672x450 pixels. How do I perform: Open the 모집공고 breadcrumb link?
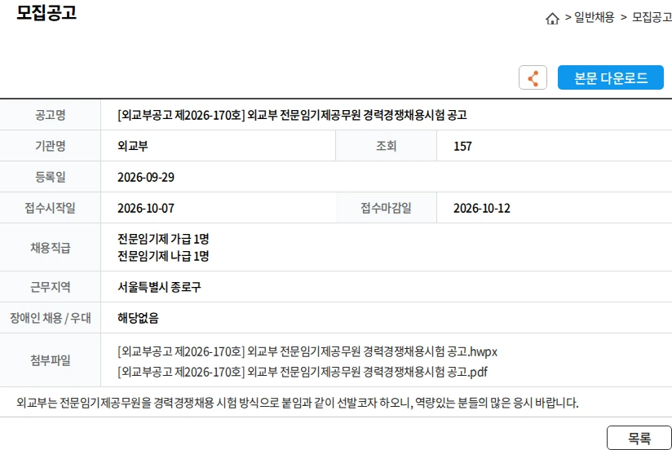pos(652,17)
